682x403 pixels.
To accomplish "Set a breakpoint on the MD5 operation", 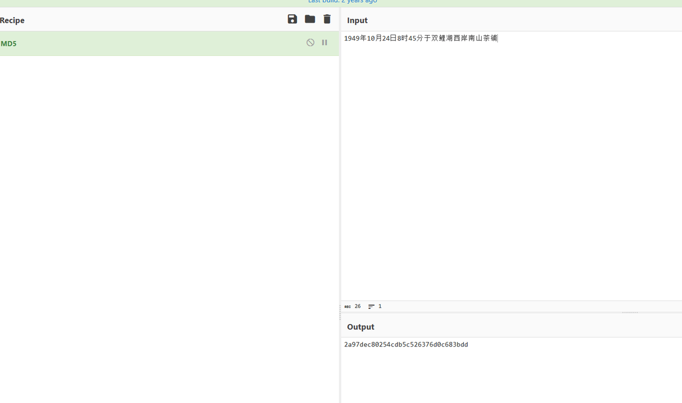I will click(324, 43).
